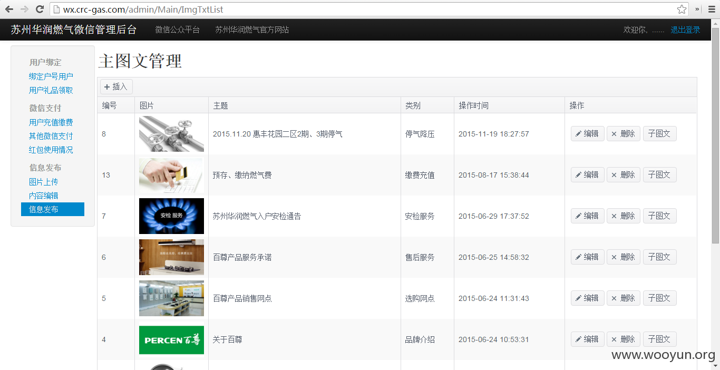Edit row 6 百尊产品服务承诺
720x370 pixels.
pyautogui.click(x=587, y=257)
